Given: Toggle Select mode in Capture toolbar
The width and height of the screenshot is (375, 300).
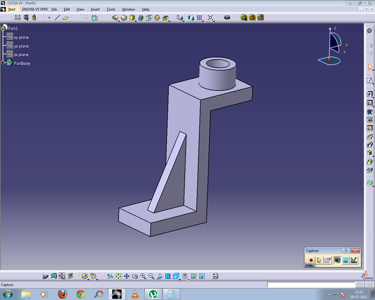Looking at the screenshot, I should pos(319,260).
